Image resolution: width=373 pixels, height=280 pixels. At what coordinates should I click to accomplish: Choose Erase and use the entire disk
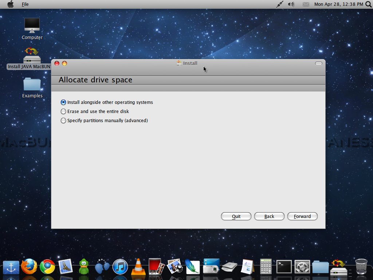tap(63, 112)
